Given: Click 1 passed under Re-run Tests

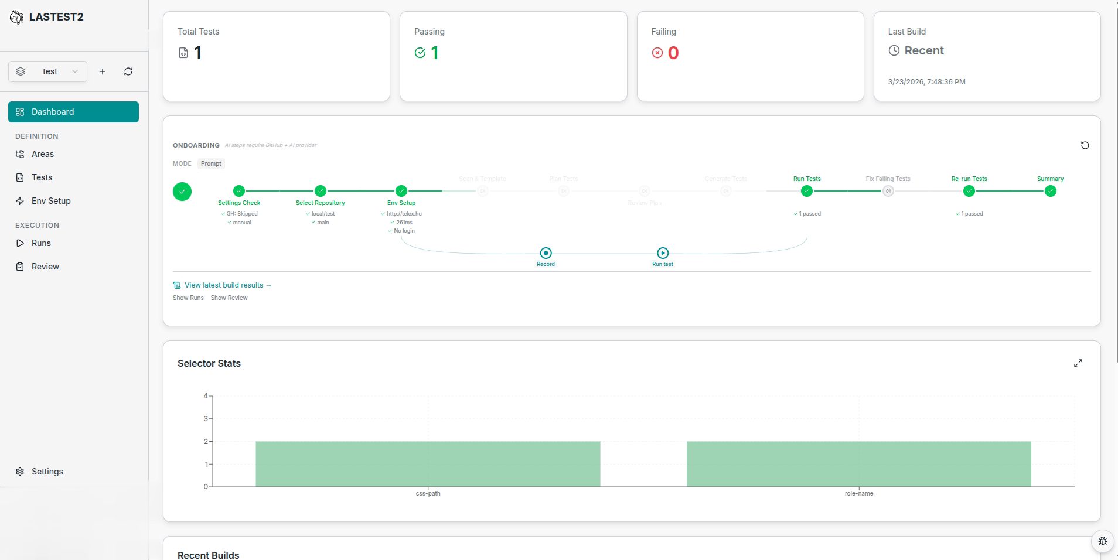Looking at the screenshot, I should (x=972, y=214).
